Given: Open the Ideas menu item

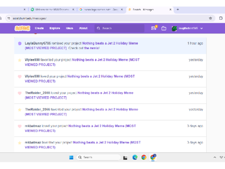Looking at the screenshot, I should (x=69, y=28).
